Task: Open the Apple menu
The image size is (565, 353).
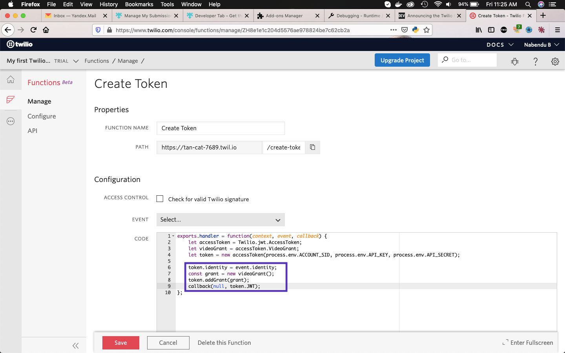Action: (x=11, y=4)
